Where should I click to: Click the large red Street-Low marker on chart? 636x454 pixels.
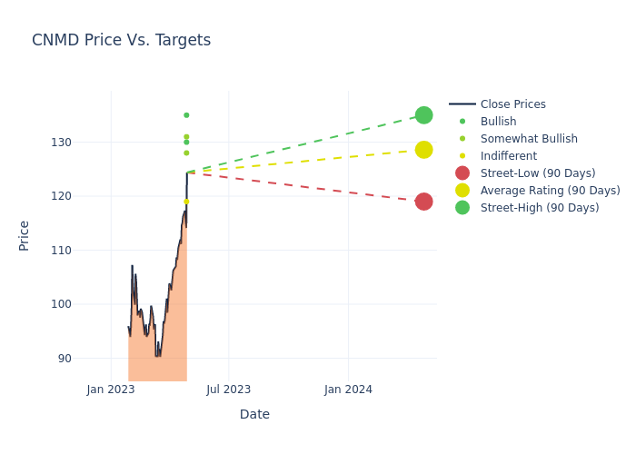[x=423, y=202]
